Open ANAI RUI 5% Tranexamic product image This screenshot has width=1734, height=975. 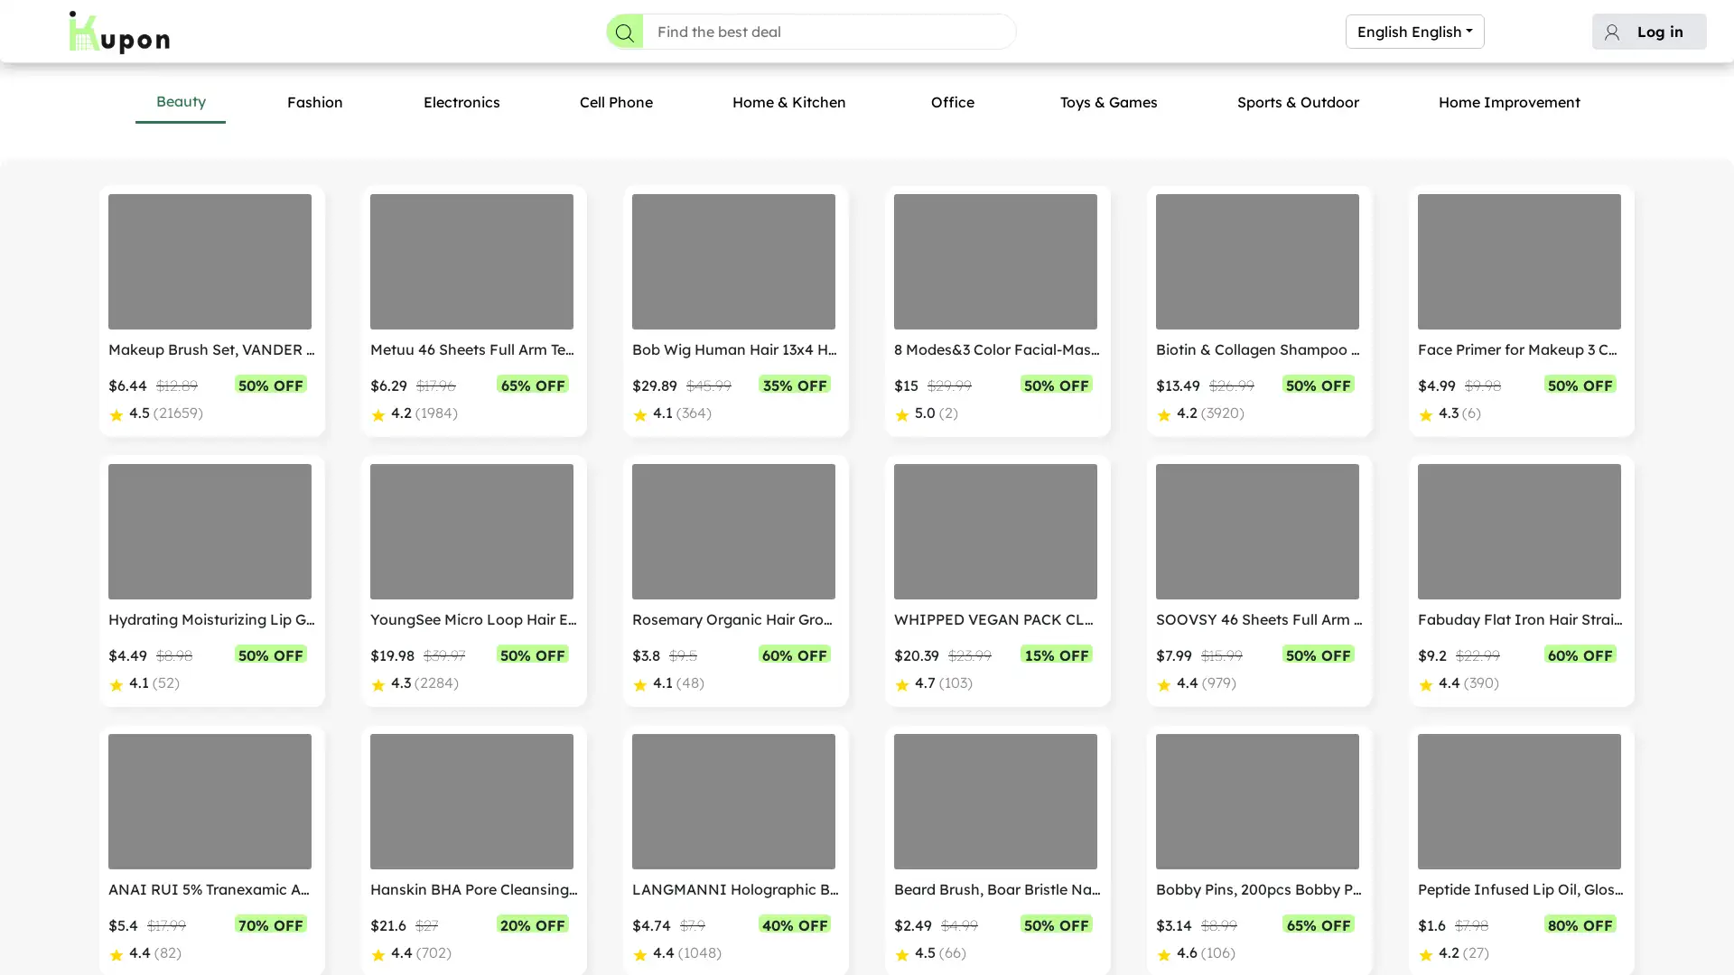click(210, 802)
